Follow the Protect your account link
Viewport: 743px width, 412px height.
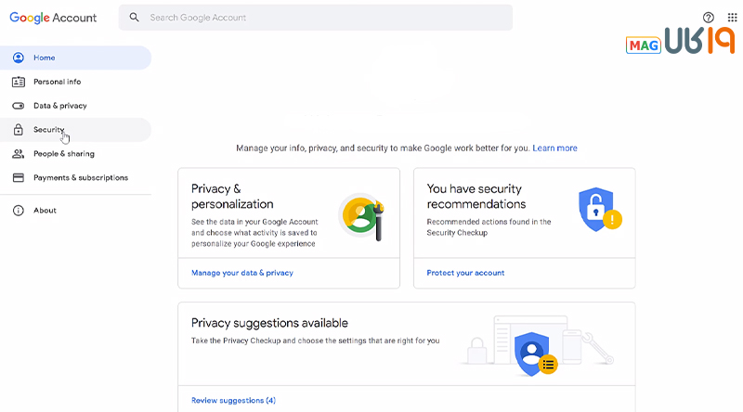tap(465, 273)
